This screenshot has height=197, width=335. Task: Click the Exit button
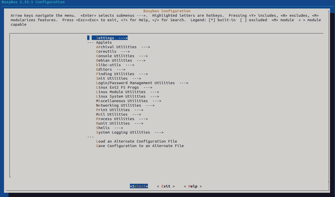(166, 186)
